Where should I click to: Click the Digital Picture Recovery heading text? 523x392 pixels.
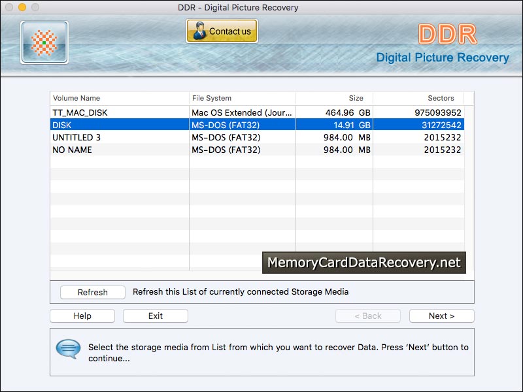[x=445, y=57]
